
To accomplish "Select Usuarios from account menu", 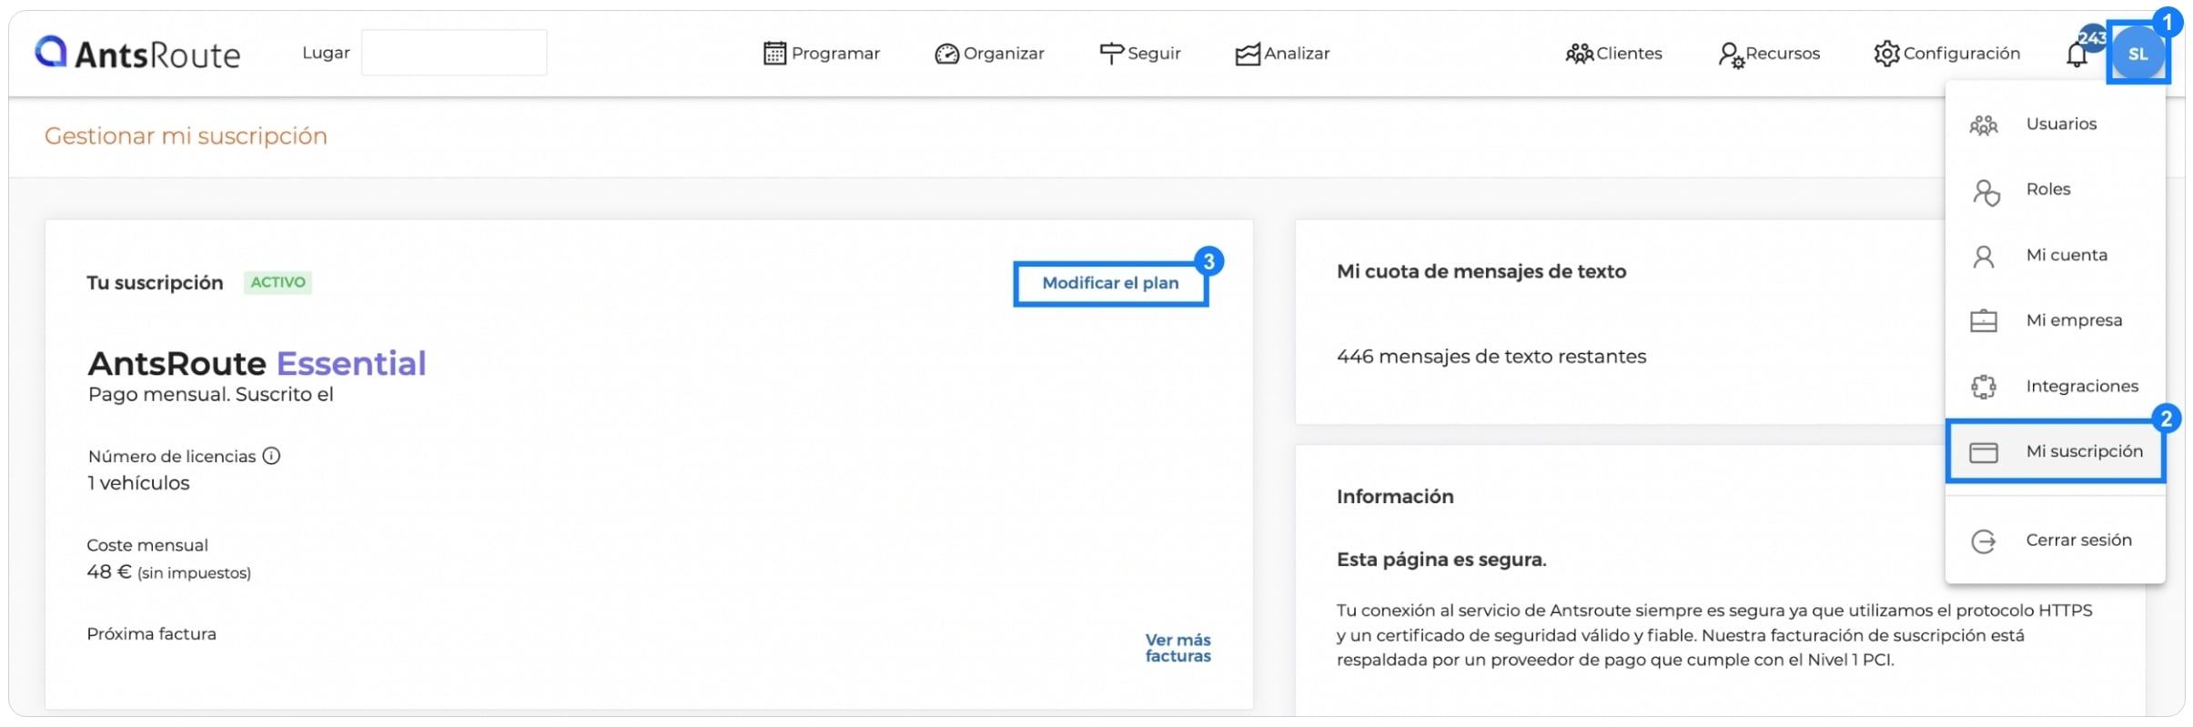I will [x=2056, y=125].
